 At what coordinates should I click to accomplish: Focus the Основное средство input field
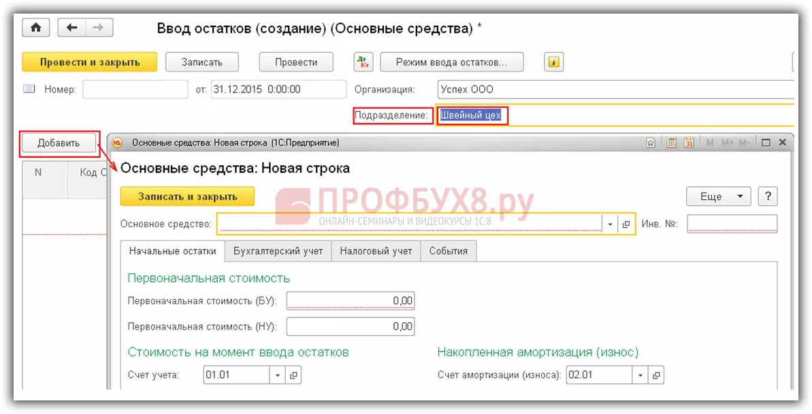410,224
